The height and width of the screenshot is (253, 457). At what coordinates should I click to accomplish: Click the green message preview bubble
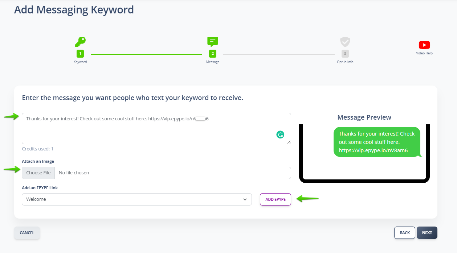[377, 142]
